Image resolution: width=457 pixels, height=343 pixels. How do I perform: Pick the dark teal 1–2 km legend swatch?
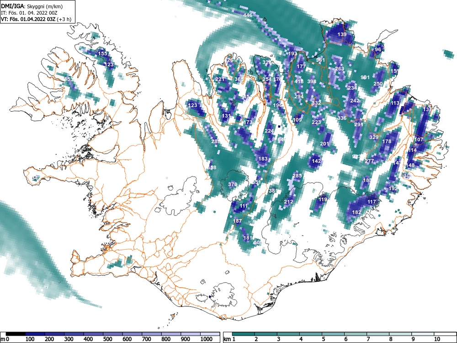click(244, 334)
